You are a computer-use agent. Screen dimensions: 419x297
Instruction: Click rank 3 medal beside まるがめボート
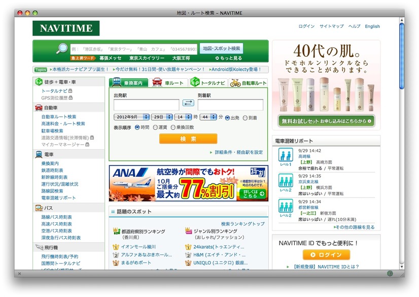click(116, 263)
